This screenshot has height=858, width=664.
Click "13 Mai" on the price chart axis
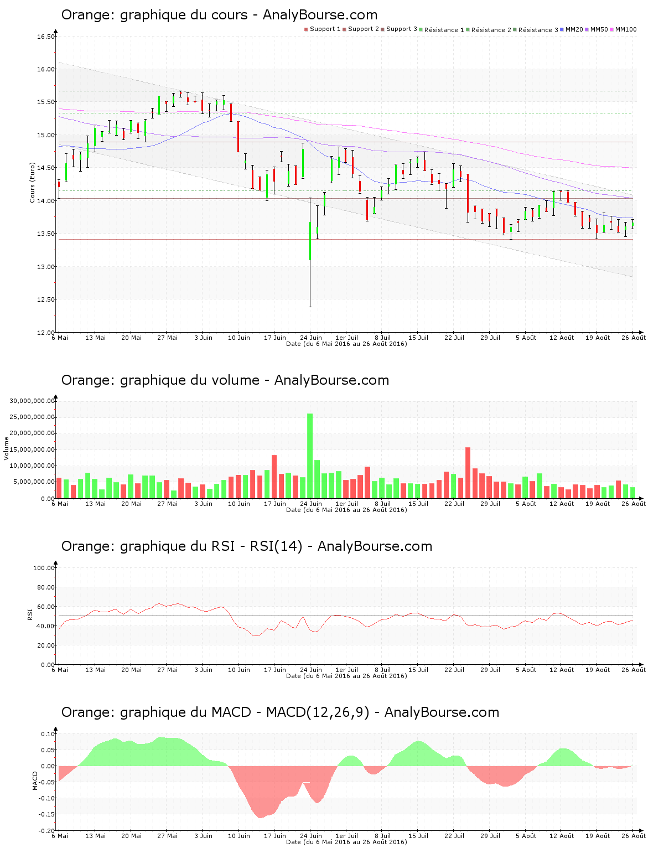[x=95, y=338]
